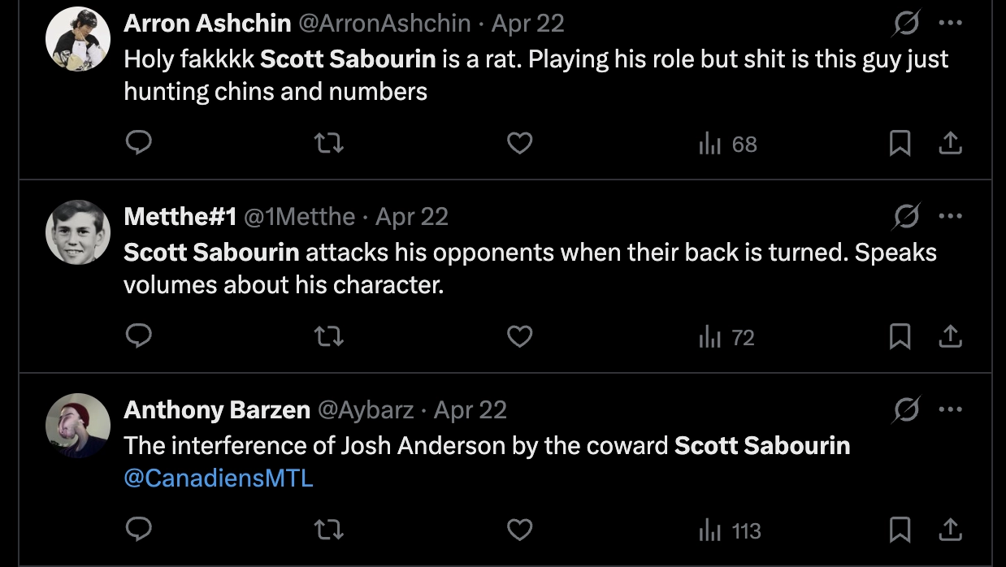
Task: Open the @CanadiensMTL mention link
Action: tap(218, 478)
